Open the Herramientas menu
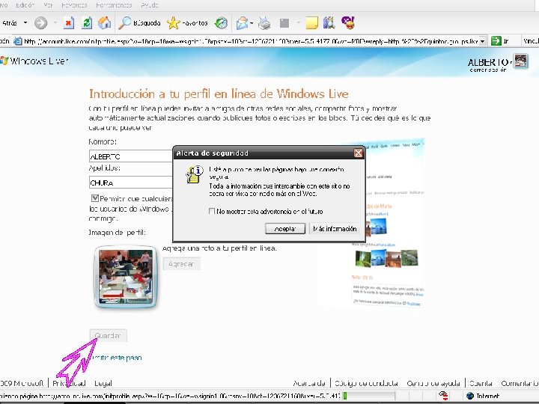Screen dimensions: 539x404 point(114,4)
